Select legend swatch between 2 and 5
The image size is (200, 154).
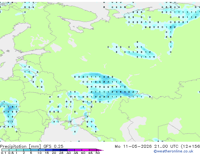tap(27, 150)
